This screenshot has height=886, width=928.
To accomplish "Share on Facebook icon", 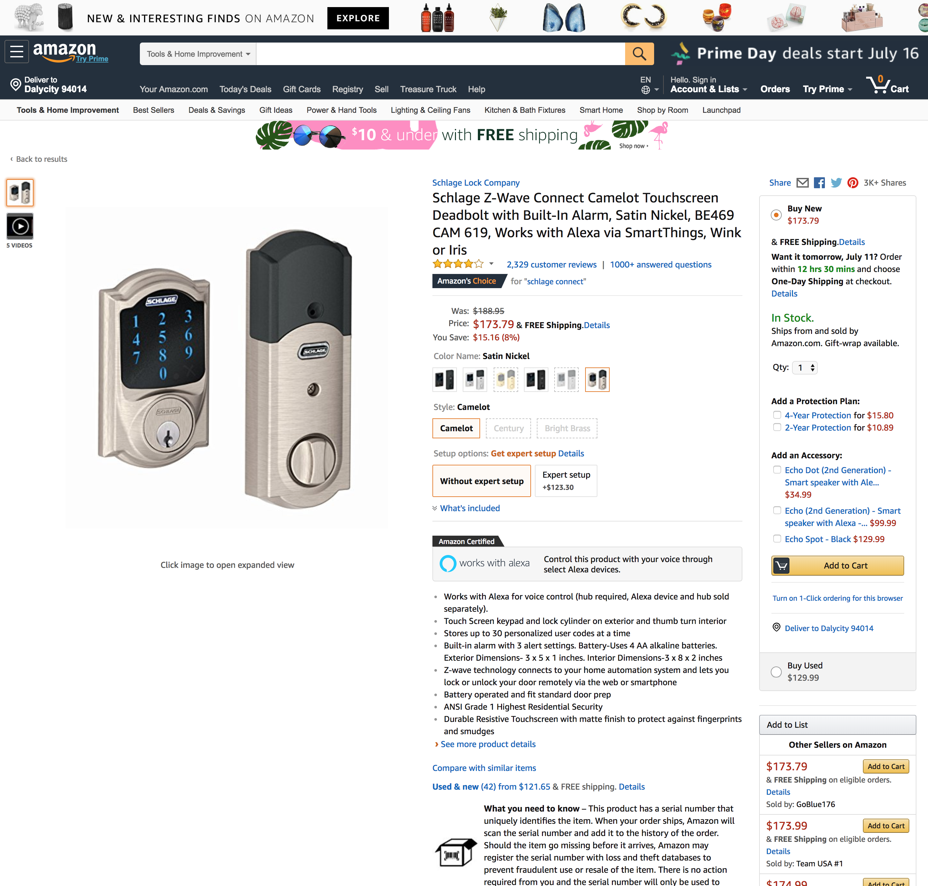I will [819, 183].
